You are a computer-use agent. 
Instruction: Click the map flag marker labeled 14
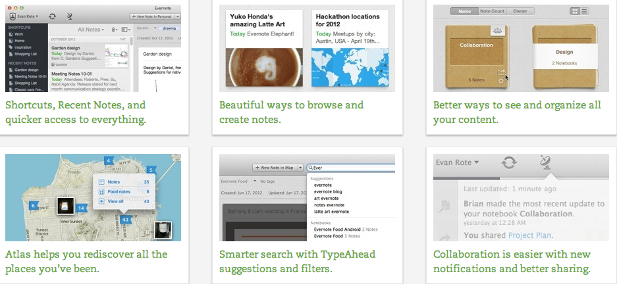point(82,208)
